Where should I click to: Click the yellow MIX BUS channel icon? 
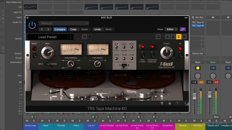point(198,68)
